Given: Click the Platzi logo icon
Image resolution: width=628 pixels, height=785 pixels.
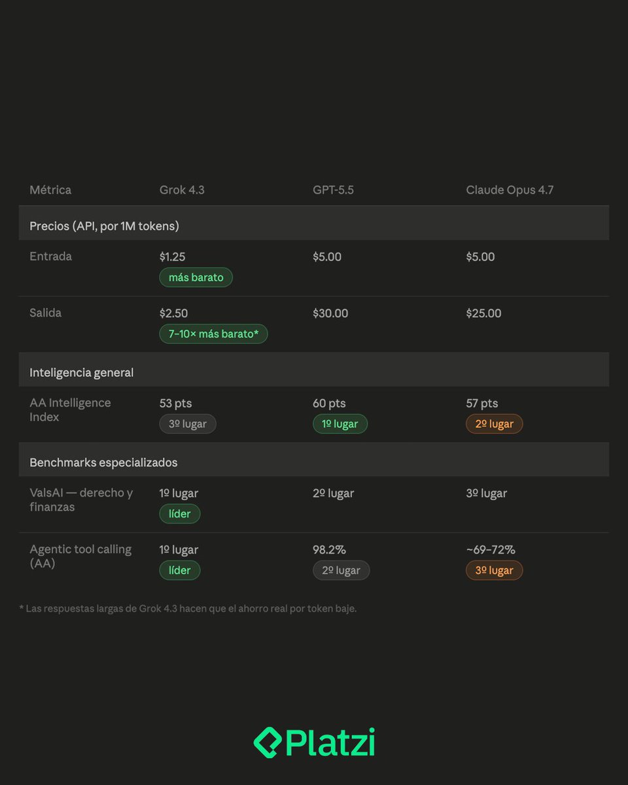Looking at the screenshot, I should click(268, 742).
